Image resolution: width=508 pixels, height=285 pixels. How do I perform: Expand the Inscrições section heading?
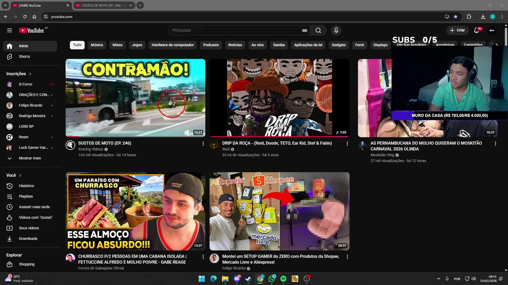19,74
